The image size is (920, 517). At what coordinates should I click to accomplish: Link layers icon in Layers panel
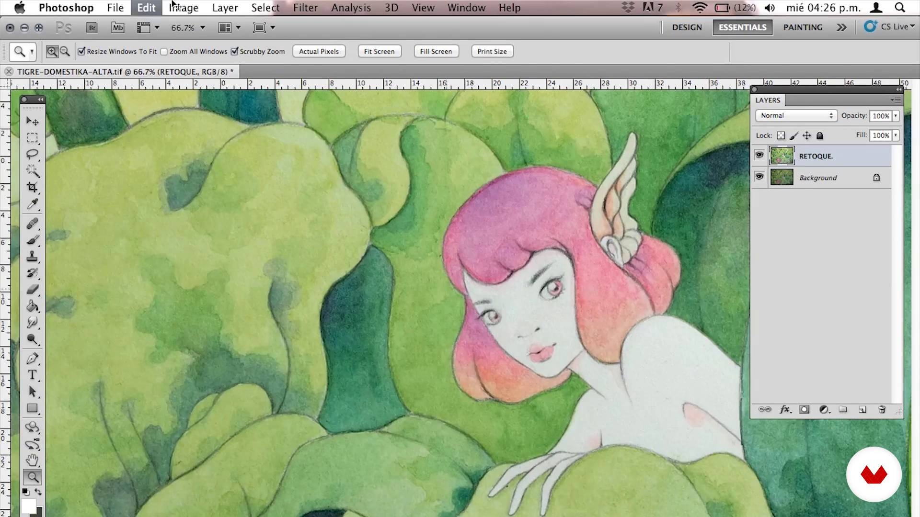tap(765, 410)
